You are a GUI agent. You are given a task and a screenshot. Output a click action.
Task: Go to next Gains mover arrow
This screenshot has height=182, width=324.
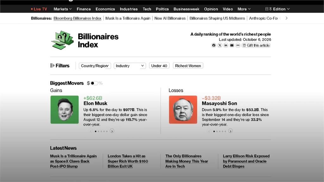tap(112, 131)
